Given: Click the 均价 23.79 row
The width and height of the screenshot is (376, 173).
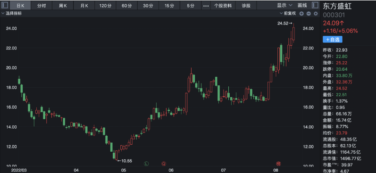Looking at the screenshot, I should click(x=335, y=133).
